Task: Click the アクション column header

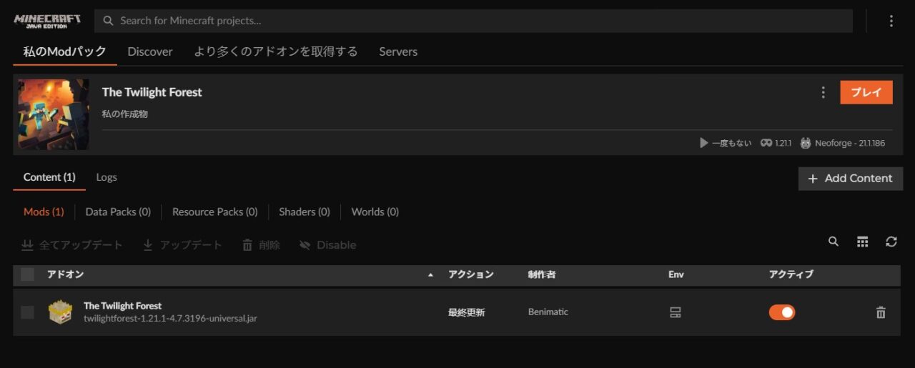Action: coord(471,274)
